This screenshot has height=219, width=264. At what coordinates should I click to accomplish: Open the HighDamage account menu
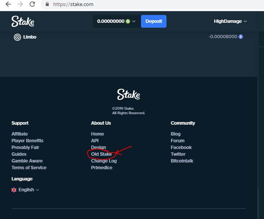(230, 21)
